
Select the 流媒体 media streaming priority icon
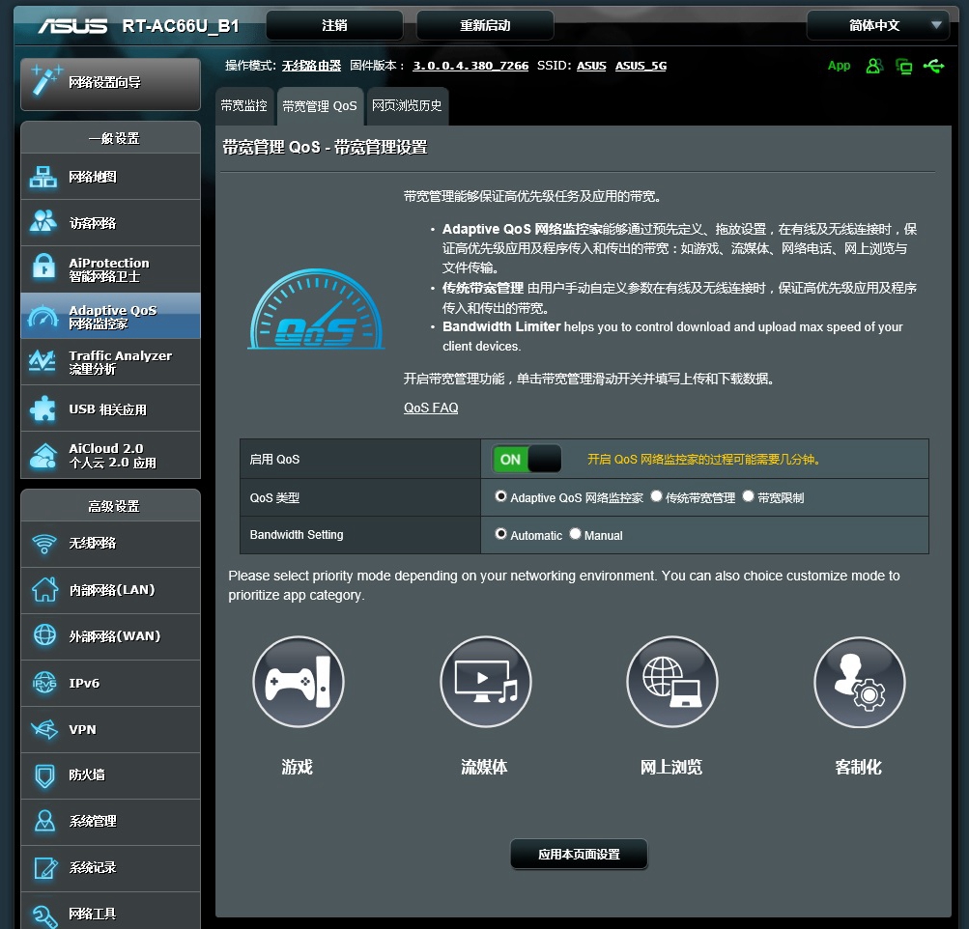(x=485, y=681)
